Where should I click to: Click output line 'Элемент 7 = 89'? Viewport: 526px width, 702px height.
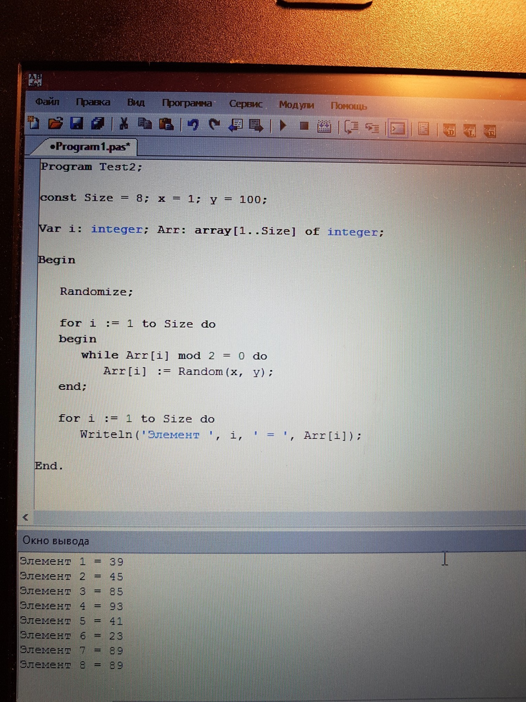click(x=72, y=650)
